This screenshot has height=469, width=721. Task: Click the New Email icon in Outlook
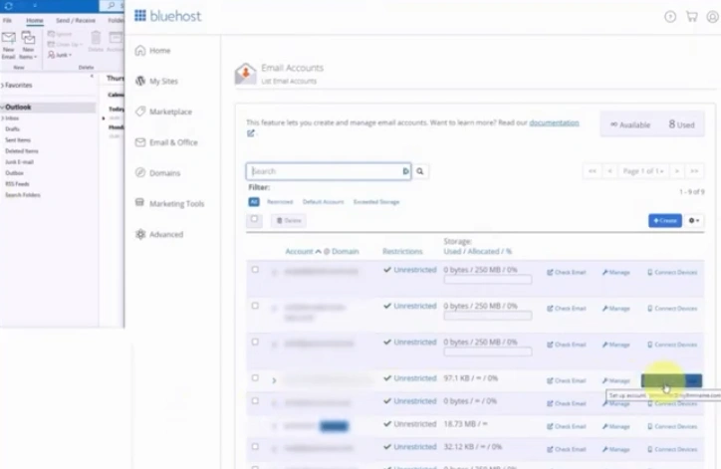click(x=8, y=42)
